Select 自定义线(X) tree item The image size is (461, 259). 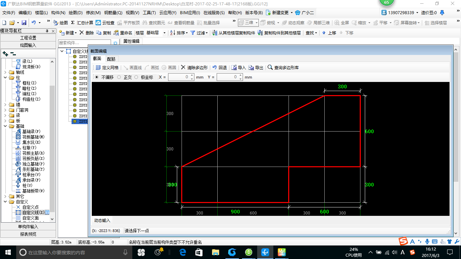coord(33,212)
